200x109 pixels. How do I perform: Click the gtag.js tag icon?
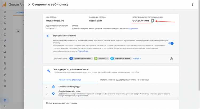click(53, 87)
